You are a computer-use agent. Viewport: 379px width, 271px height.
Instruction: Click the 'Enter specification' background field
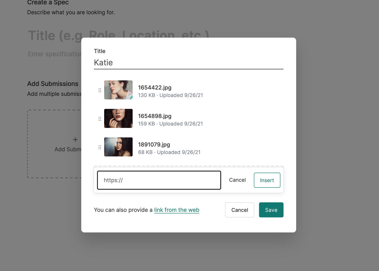tap(54, 54)
